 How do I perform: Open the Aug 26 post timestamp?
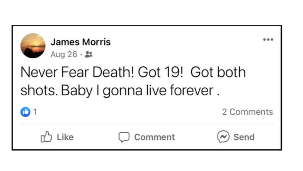point(64,54)
